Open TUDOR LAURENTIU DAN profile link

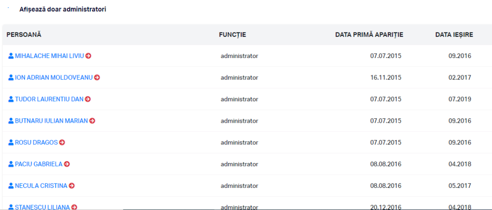point(49,99)
